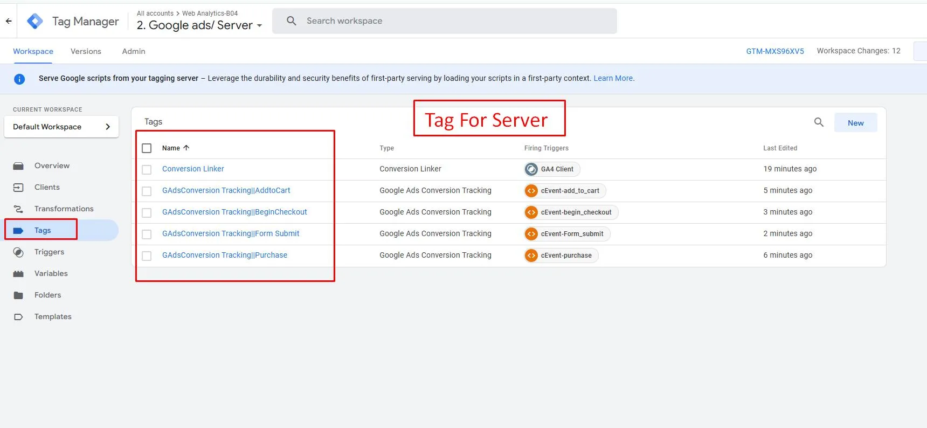Click the sort arrow beside Name column
Image resolution: width=927 pixels, height=428 pixels.
coord(186,148)
